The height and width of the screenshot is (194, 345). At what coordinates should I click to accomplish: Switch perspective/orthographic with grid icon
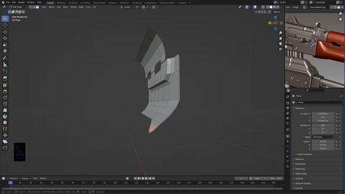pos(280,49)
